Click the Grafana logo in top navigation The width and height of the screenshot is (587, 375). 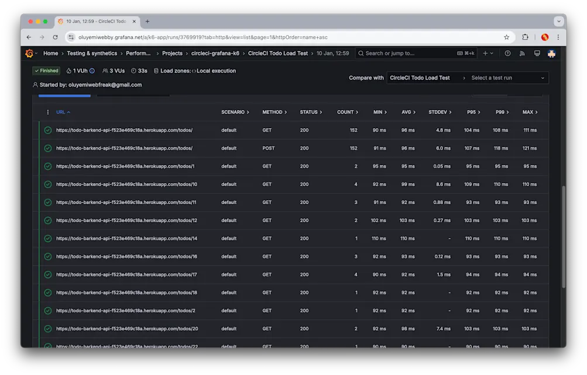click(x=29, y=53)
